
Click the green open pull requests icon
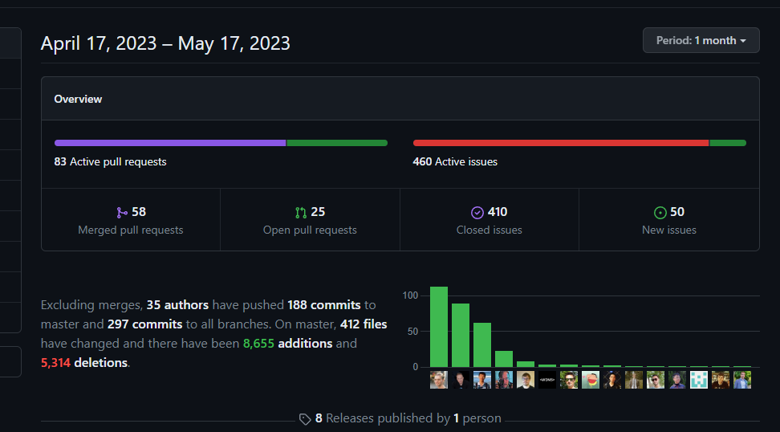[300, 213]
